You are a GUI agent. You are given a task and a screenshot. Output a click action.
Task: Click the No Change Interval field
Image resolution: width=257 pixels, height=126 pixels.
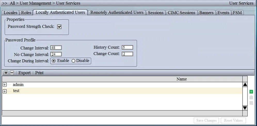(56, 54)
